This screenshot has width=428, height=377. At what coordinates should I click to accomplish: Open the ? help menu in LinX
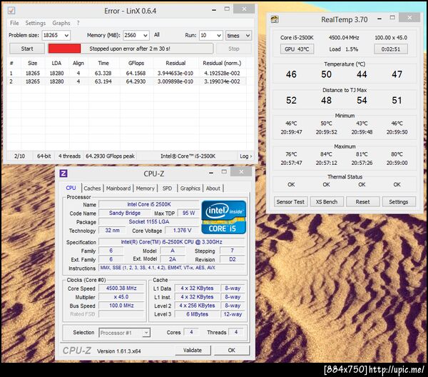point(78,23)
